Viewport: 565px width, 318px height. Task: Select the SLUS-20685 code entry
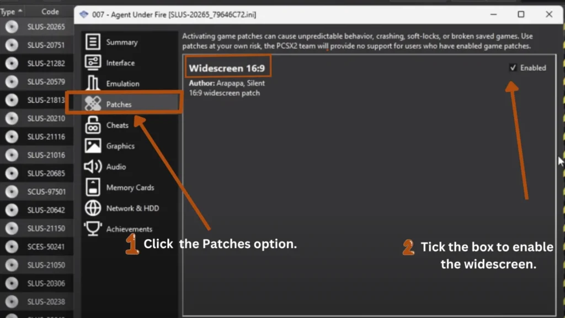pyautogui.click(x=46, y=174)
